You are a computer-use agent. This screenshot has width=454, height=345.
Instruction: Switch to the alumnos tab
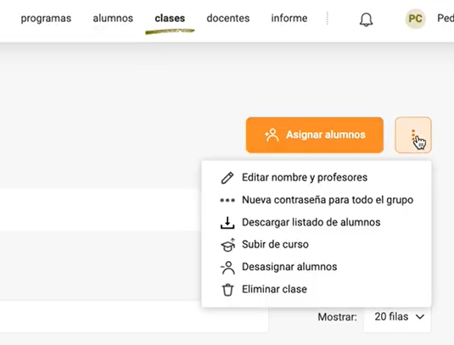pyautogui.click(x=113, y=18)
